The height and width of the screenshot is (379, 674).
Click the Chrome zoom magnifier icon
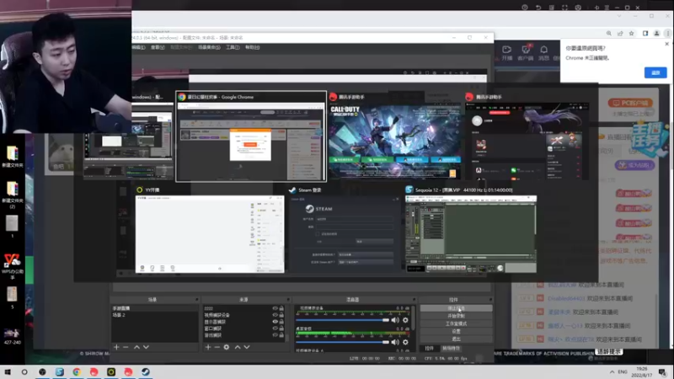tap(608, 33)
